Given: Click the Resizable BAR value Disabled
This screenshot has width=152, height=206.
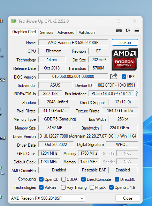Looking at the screenshot, I should click(x=123, y=170).
